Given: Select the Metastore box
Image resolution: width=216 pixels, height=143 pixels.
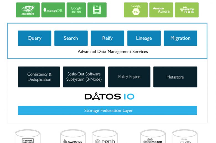Looking at the screenshot, I should (x=175, y=77).
